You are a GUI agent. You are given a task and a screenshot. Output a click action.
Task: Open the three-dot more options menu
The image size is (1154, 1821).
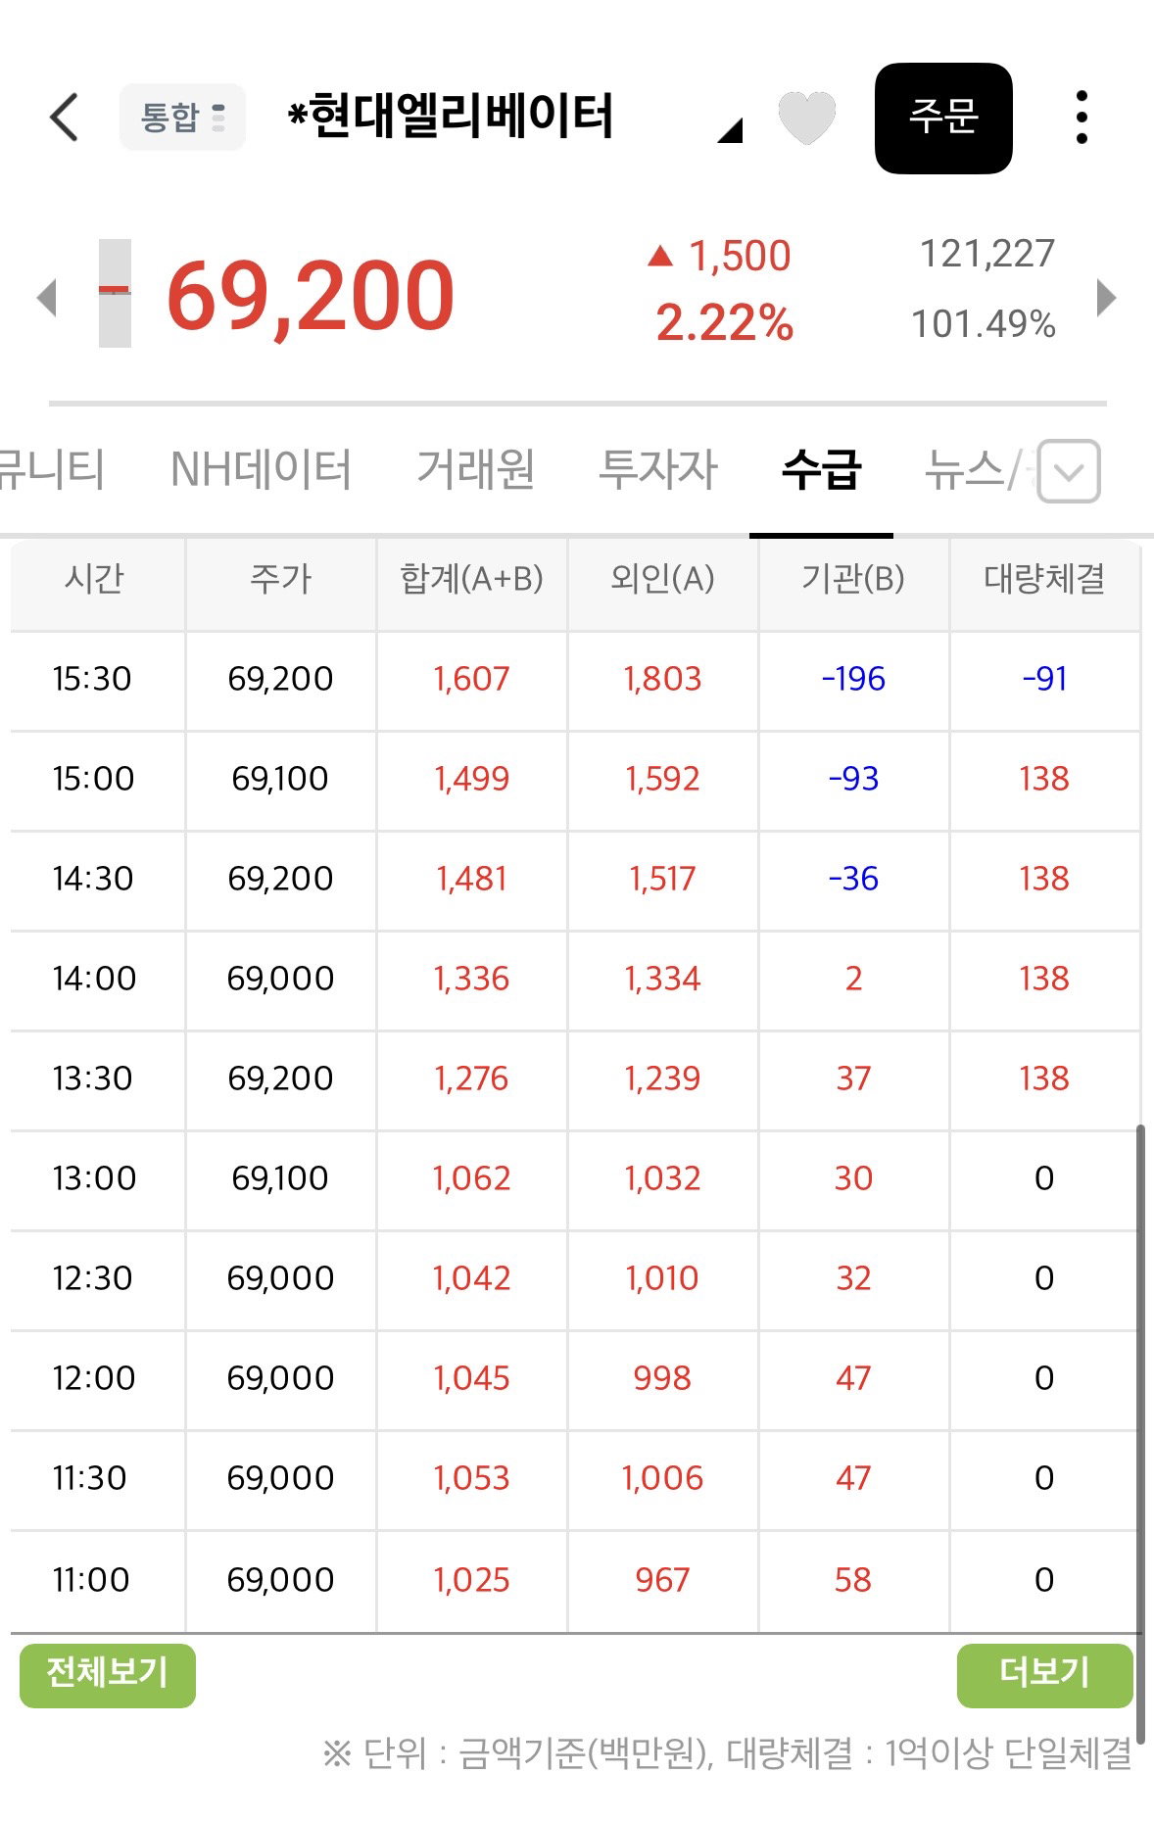(1082, 118)
